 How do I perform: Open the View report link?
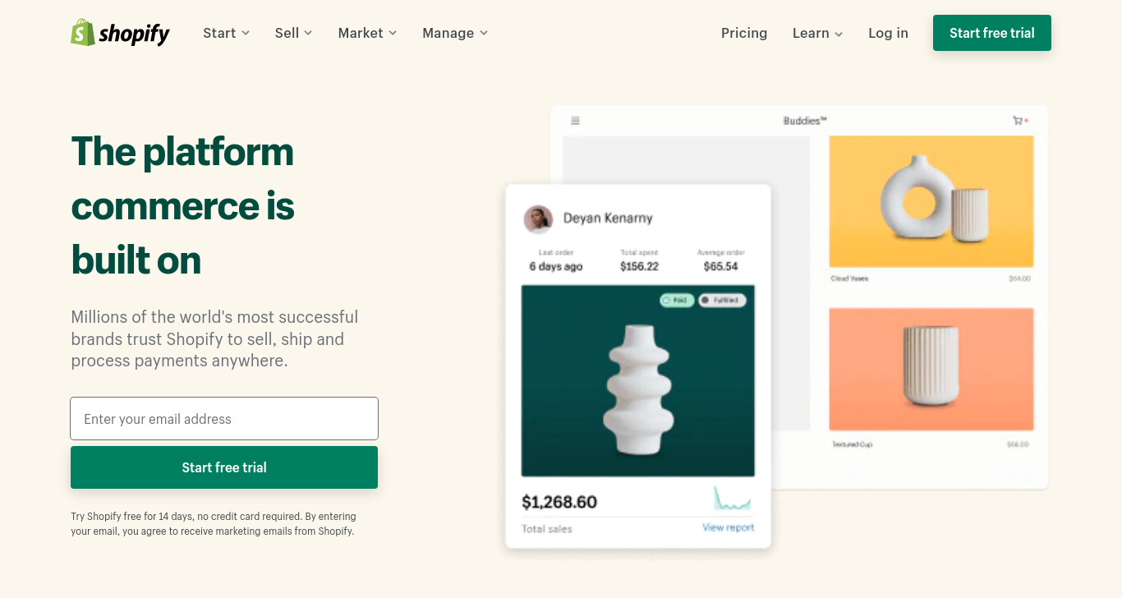(x=728, y=527)
